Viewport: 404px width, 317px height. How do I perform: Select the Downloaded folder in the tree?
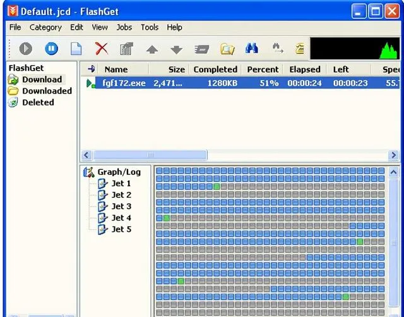pos(47,91)
